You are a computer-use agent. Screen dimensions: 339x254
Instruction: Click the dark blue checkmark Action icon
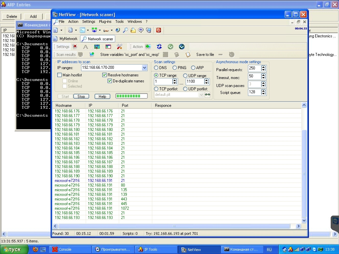pos(182,47)
